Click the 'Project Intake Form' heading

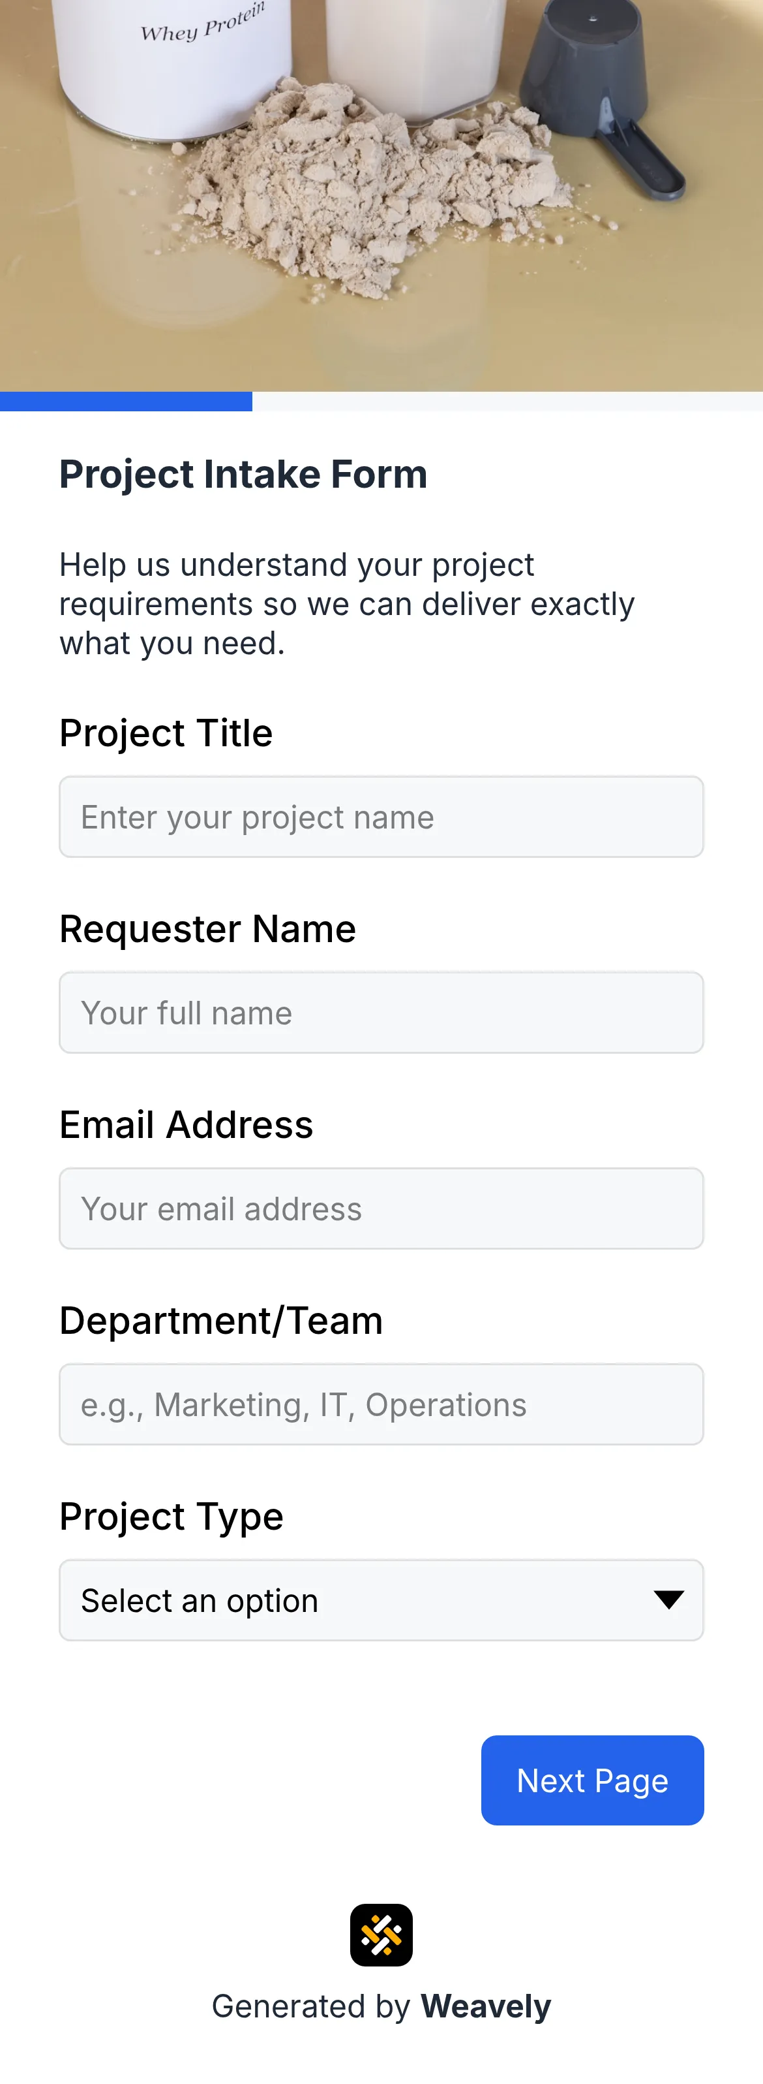pos(243,474)
